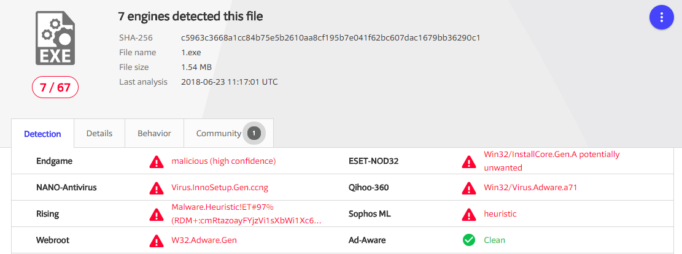The width and height of the screenshot is (682, 254).
Task: Click the Ad-Aware green clean checkmark
Action: click(469, 241)
